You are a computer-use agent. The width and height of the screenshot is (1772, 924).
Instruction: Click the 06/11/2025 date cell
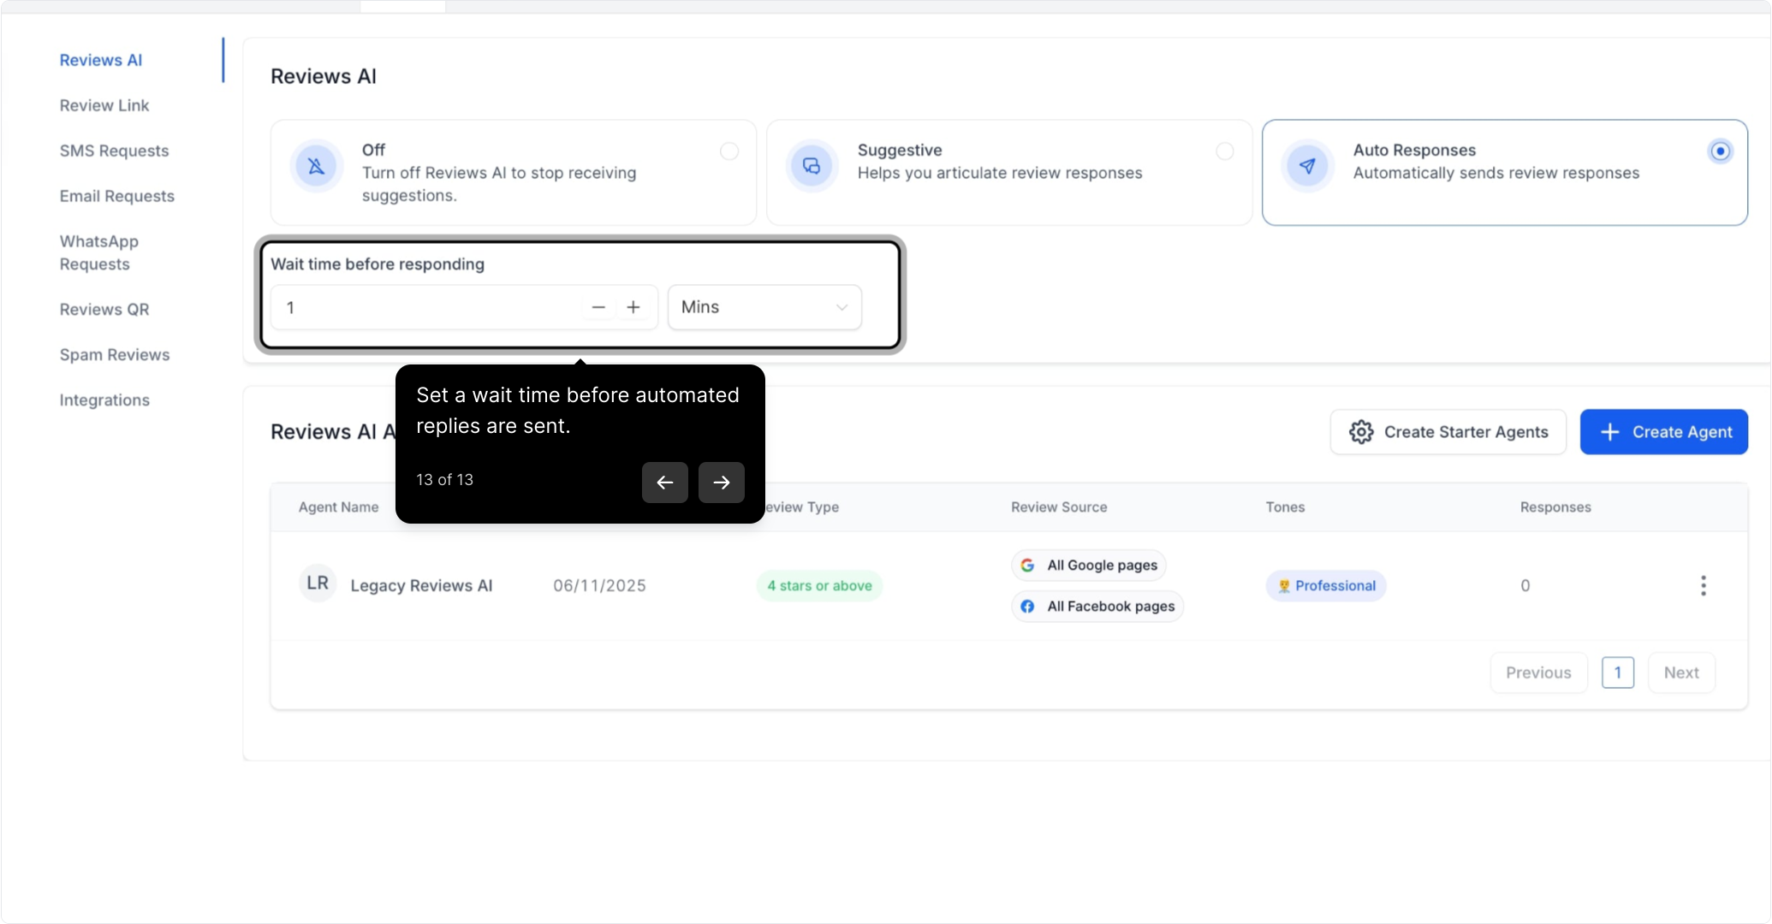[599, 586]
